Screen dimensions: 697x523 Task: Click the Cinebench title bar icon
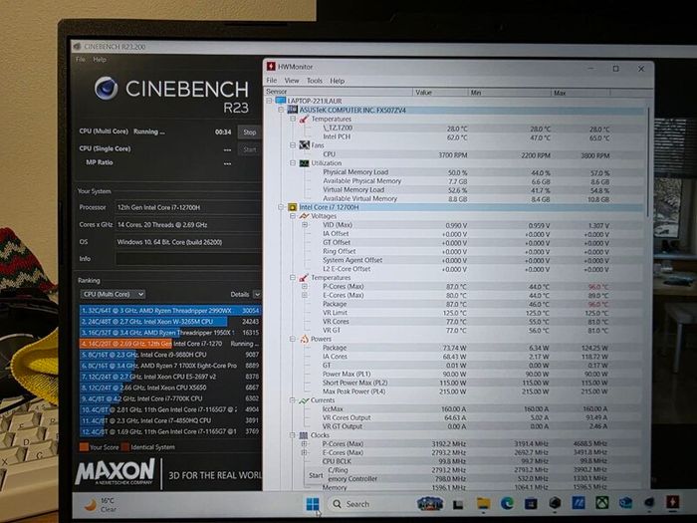click(78, 46)
